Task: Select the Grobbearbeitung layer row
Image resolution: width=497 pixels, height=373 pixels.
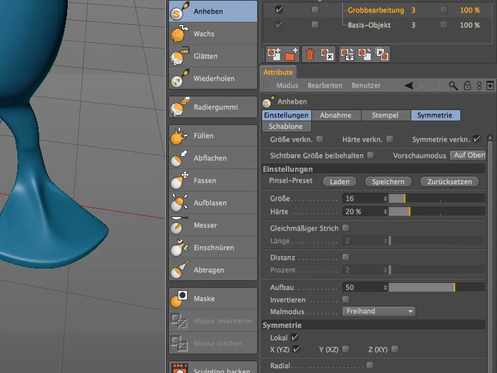Action: click(x=378, y=10)
